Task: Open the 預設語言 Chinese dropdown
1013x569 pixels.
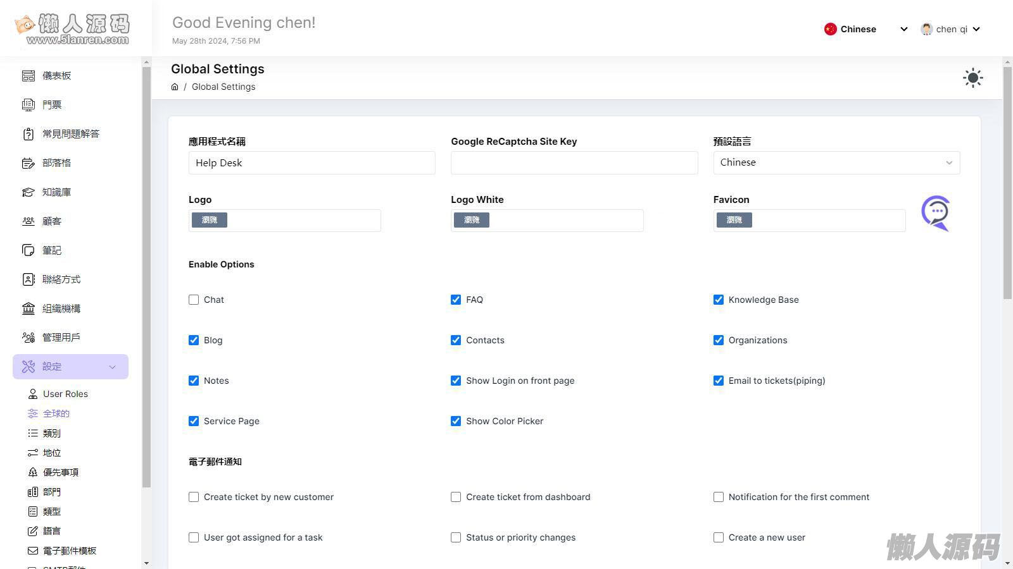Action: [x=836, y=162]
